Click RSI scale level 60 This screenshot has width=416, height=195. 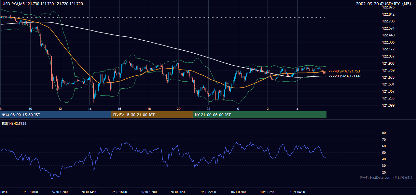point(384,146)
